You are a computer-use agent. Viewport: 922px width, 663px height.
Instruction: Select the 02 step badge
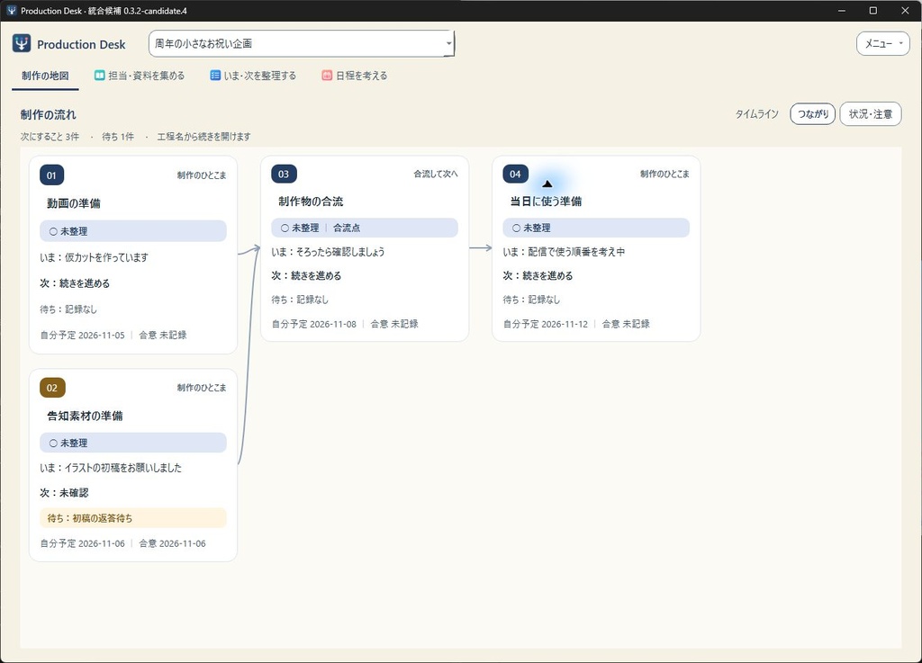pyautogui.click(x=52, y=388)
